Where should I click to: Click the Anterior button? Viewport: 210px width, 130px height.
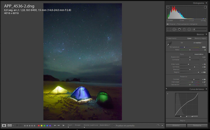[176, 126]
